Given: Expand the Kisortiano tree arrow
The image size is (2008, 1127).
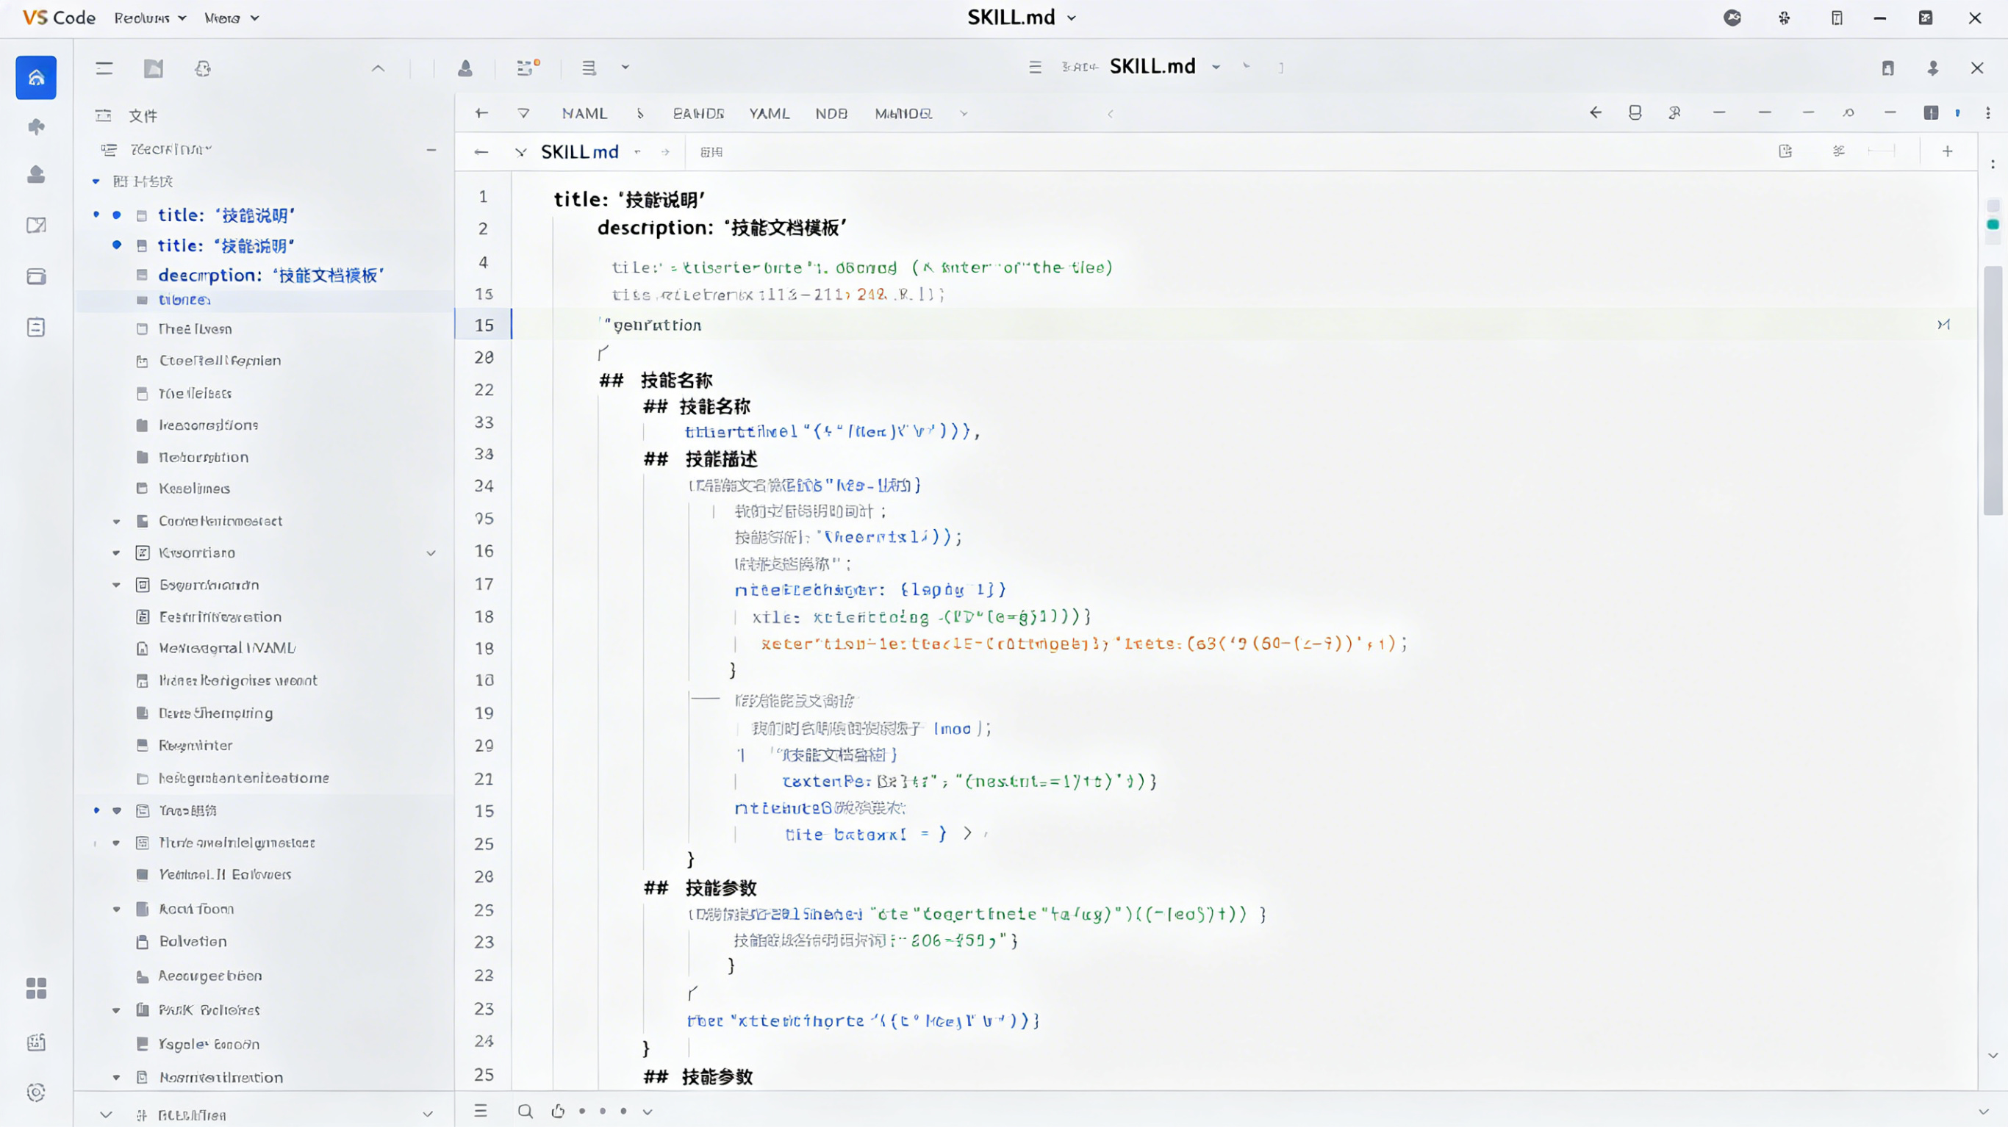Looking at the screenshot, I should (116, 552).
